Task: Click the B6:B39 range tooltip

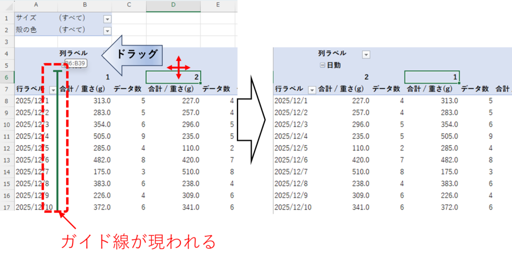Action: [75, 63]
